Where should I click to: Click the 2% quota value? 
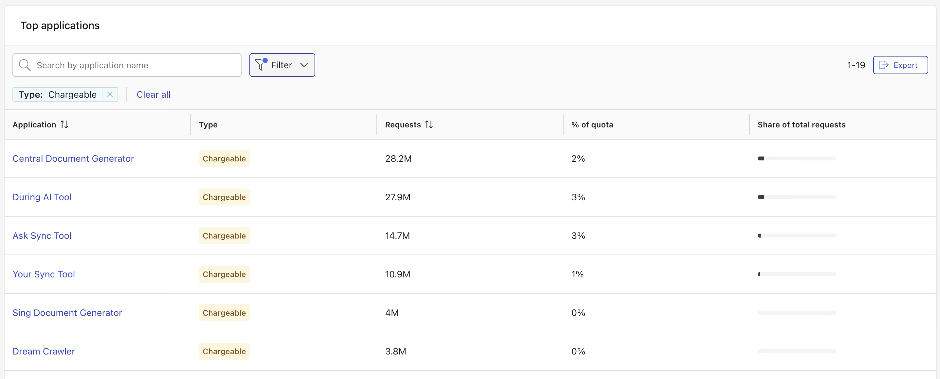pos(578,158)
